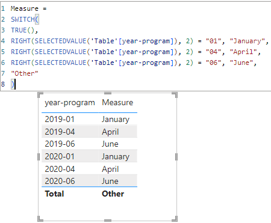The height and width of the screenshot is (223, 271).
Task: Click SELECTEDVALUE on line 6
Action: 60,63
